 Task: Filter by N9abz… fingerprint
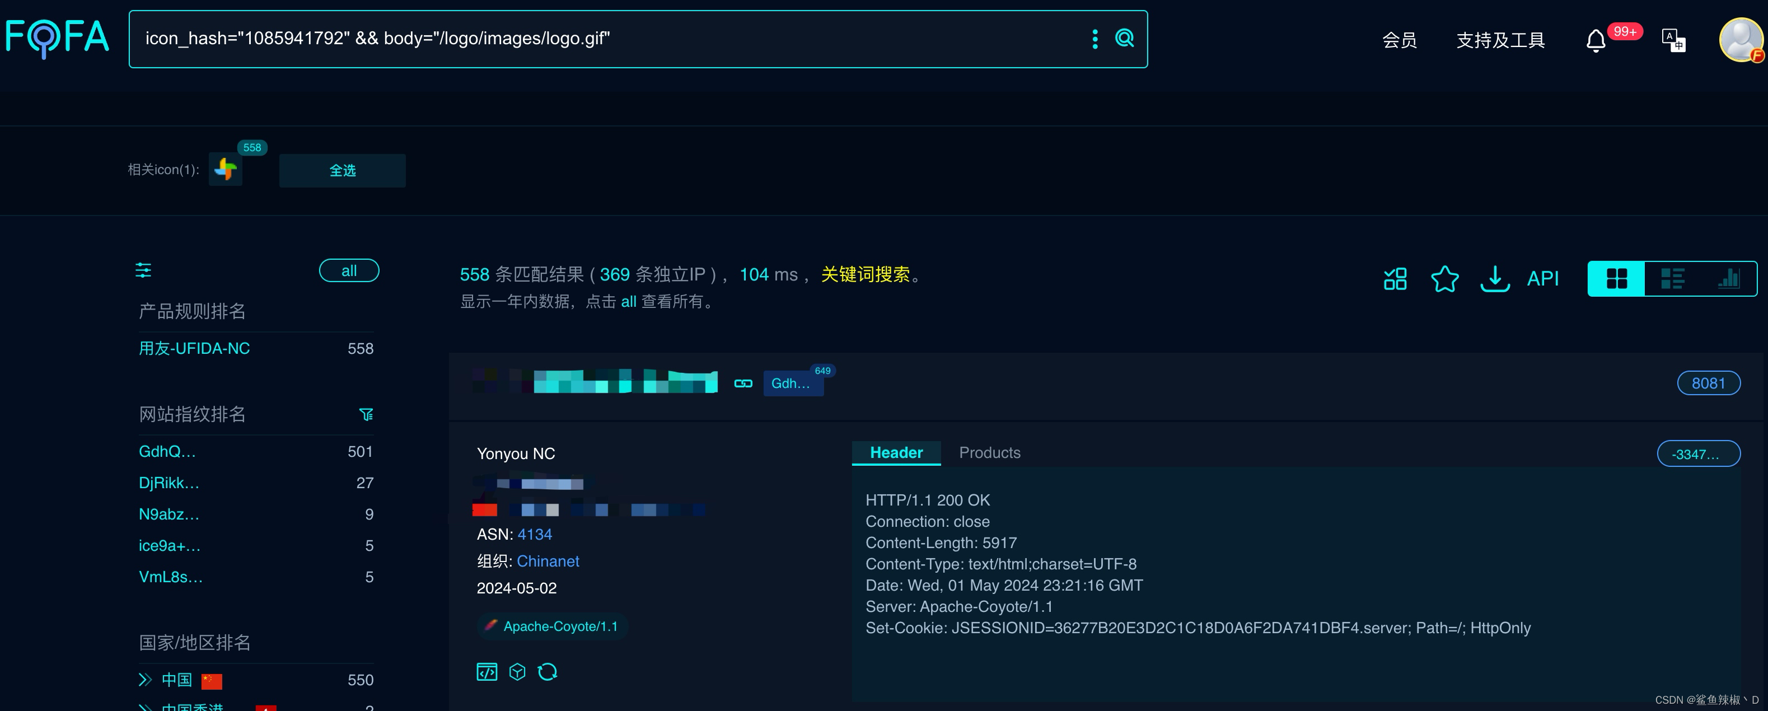click(x=169, y=514)
